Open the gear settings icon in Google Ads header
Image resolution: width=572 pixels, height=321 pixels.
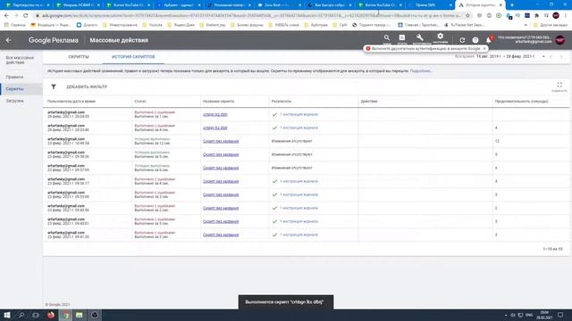[x=441, y=37]
